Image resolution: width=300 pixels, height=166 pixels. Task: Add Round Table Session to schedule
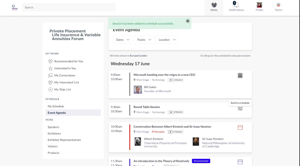(x=240, y=108)
